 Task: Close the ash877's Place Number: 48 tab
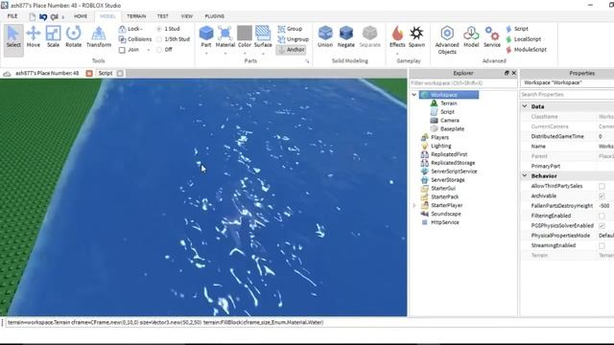point(89,73)
